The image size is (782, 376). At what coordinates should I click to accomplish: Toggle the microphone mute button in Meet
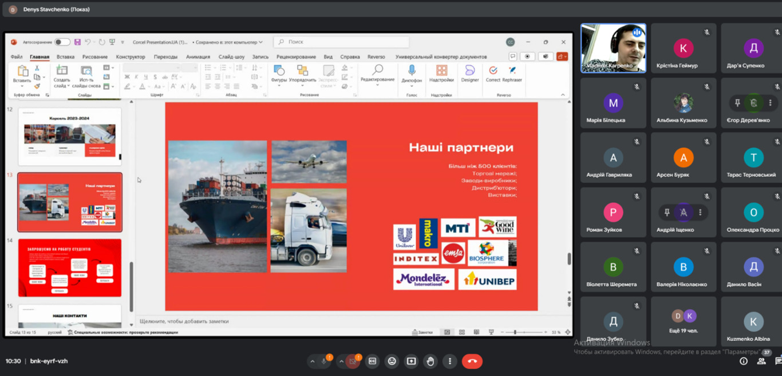pos(324,361)
